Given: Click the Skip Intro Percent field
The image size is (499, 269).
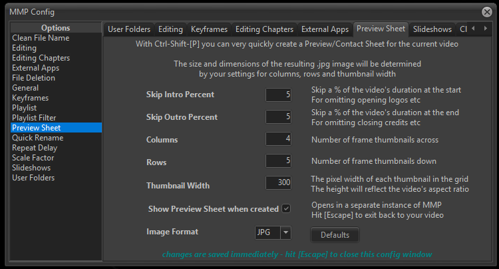Looking at the screenshot, I should click(279, 95).
